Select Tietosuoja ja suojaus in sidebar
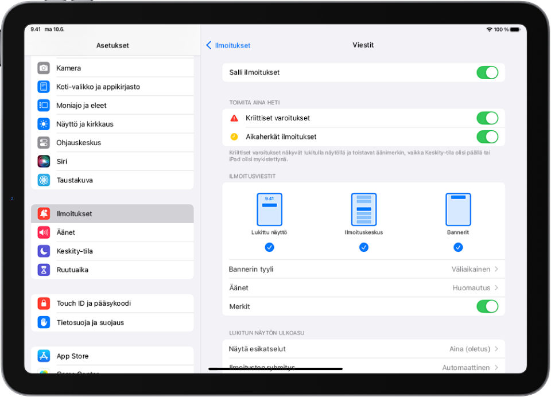 click(112, 322)
